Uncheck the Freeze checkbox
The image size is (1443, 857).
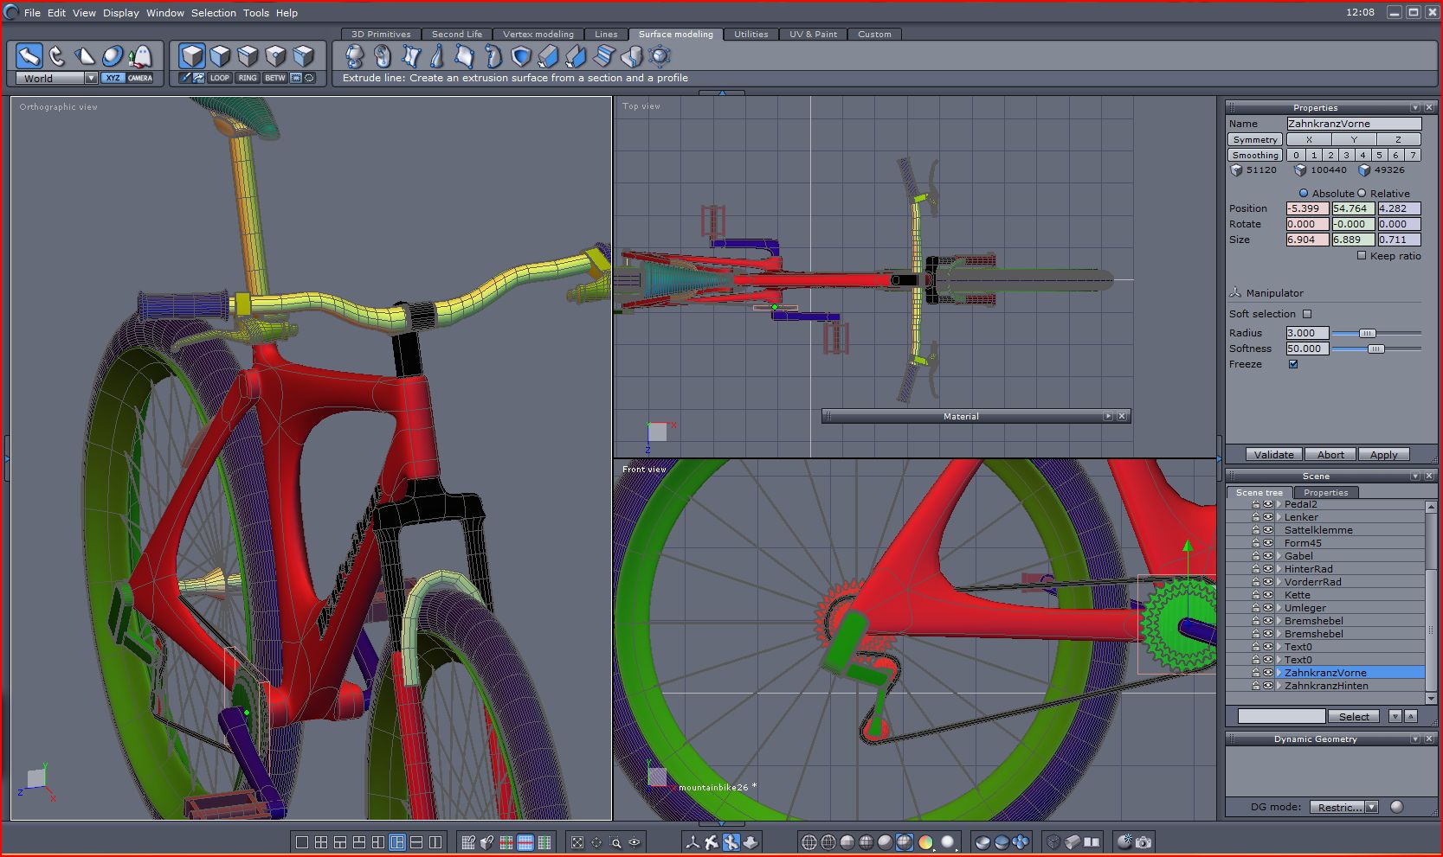(x=1293, y=364)
